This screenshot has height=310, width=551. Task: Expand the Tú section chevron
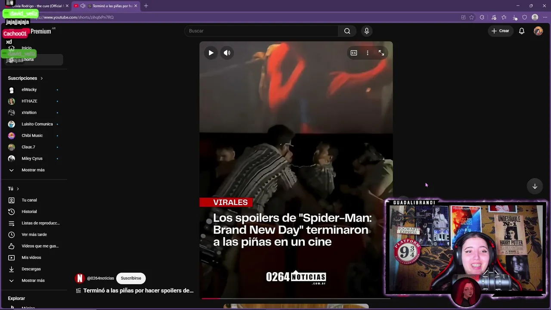[x=18, y=189]
